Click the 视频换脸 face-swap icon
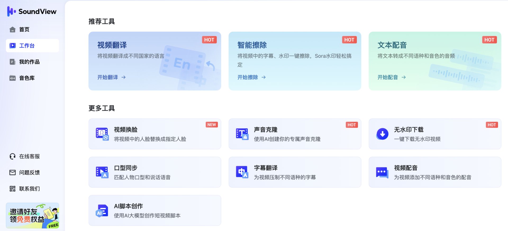This screenshot has width=508, height=231. (x=102, y=134)
